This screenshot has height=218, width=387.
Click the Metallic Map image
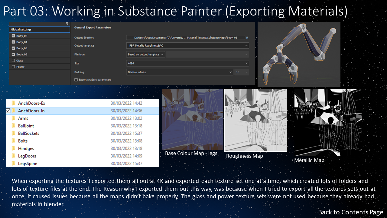(328, 122)
